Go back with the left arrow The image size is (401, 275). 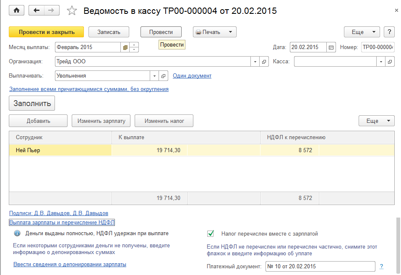(x=36, y=10)
